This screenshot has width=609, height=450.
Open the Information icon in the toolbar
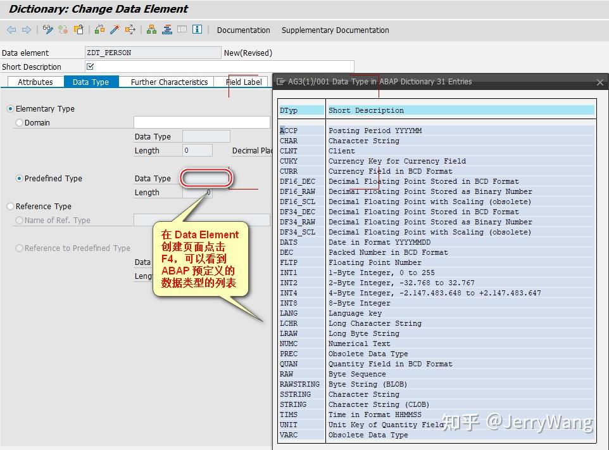(x=196, y=30)
